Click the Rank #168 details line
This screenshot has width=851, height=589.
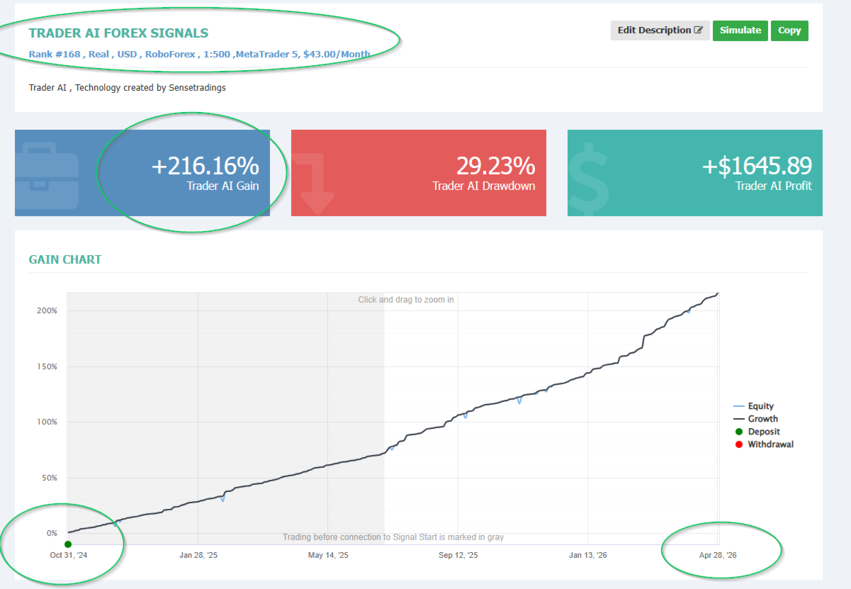(199, 54)
